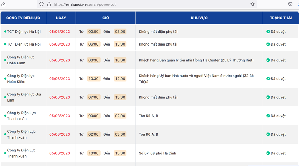Viewport: 299px width, 166px height.
Task: Click Thanh xuân company in Tòa R5 row
Action: pos(21,116)
